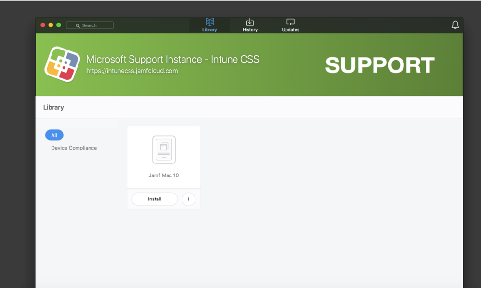
Task: Open the Updates tab
Action: click(x=290, y=25)
